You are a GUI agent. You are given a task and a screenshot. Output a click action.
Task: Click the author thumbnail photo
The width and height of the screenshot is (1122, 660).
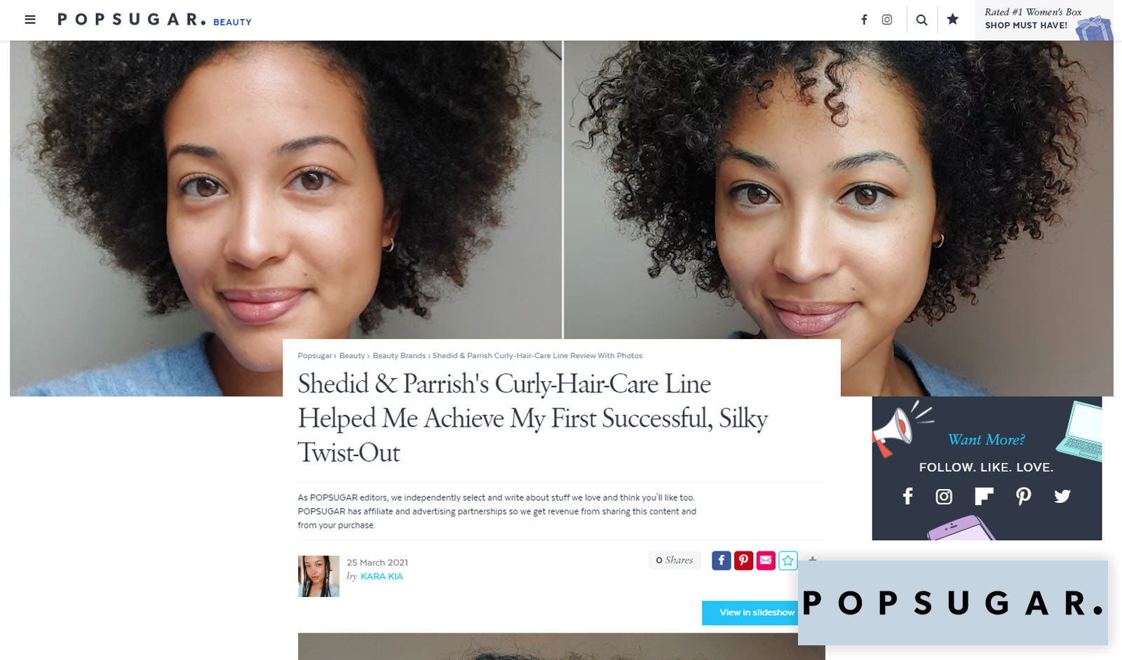(x=318, y=576)
